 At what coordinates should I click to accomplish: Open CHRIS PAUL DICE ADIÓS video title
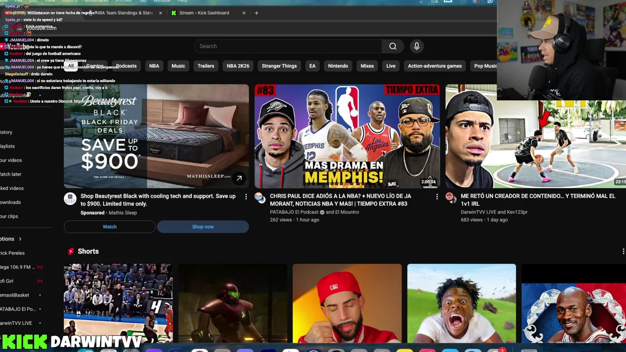coord(340,200)
